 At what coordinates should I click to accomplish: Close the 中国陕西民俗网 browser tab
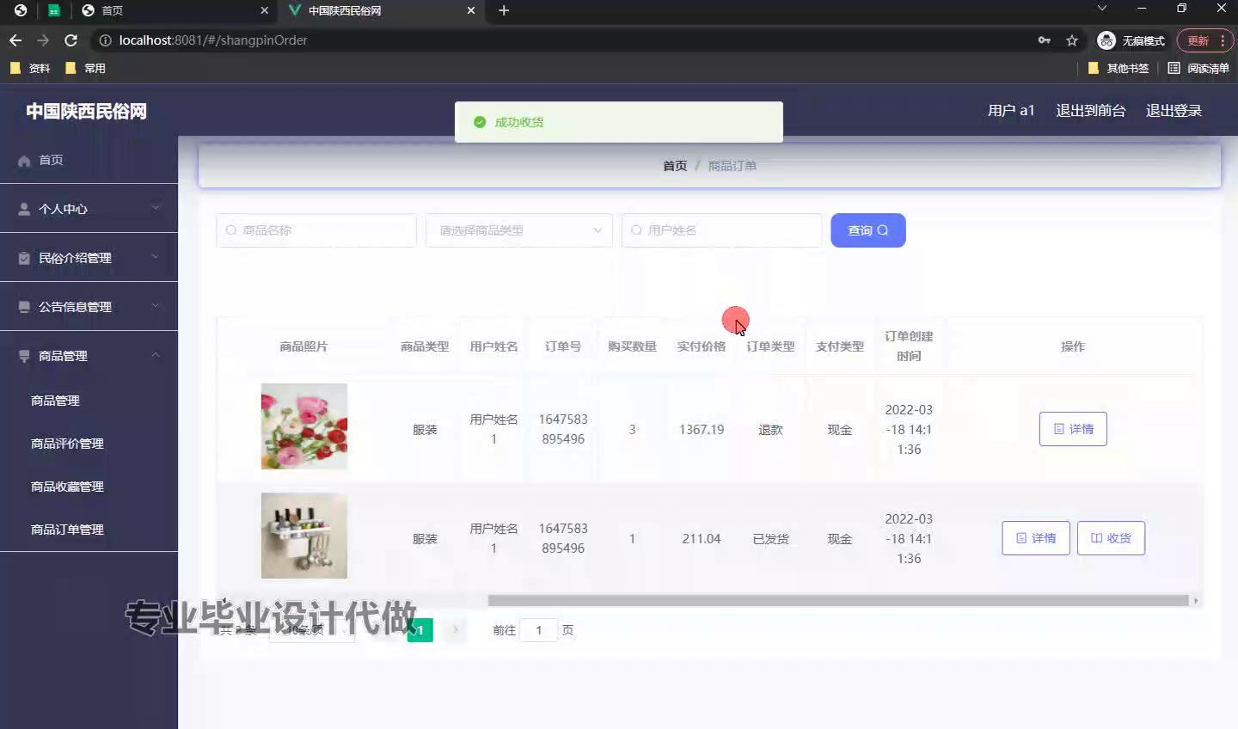pyautogui.click(x=470, y=10)
